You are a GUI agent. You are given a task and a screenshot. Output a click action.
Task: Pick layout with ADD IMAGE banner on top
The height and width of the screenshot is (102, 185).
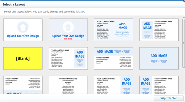tap(114, 58)
